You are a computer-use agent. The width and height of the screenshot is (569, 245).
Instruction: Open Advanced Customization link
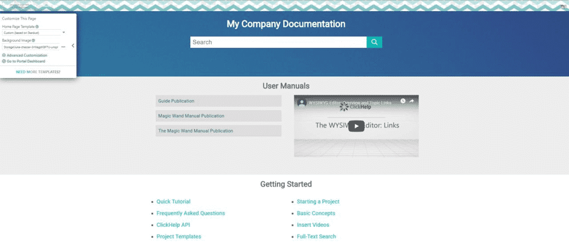tap(27, 55)
